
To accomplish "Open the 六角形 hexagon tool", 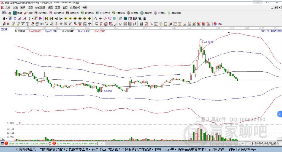I will 160,13.
